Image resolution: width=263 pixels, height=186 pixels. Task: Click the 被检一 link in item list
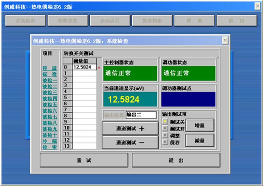(50, 80)
